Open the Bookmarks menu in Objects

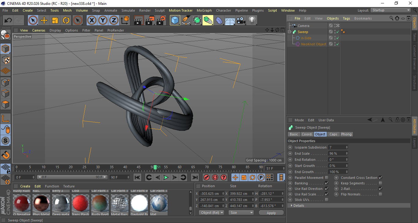coord(363,18)
